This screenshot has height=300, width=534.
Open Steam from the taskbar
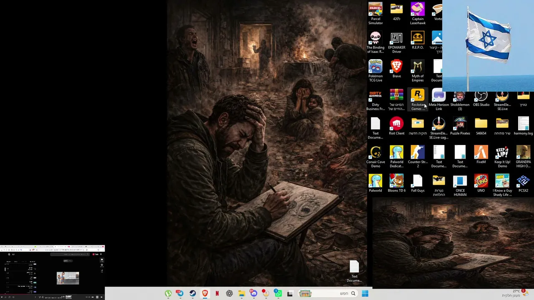pyautogui.click(x=192, y=293)
